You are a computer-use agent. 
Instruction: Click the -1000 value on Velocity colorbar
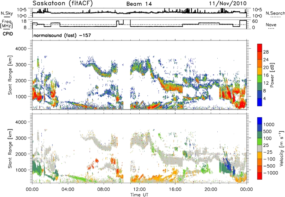pyautogui.click(x=271, y=173)
